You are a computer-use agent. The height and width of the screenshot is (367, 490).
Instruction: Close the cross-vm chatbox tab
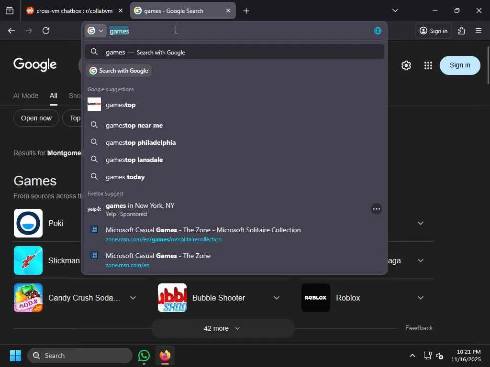coord(121,11)
